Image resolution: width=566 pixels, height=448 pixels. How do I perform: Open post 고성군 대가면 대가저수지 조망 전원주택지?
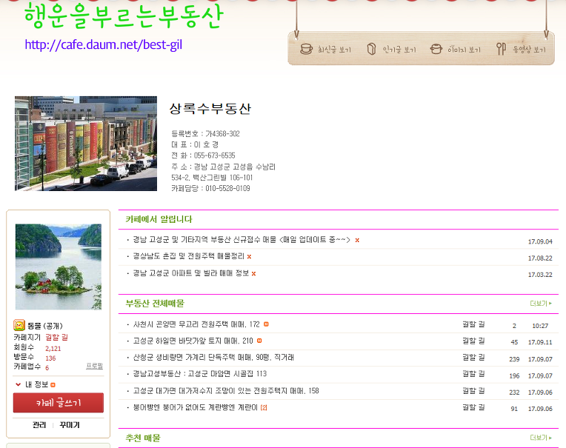[226, 391]
